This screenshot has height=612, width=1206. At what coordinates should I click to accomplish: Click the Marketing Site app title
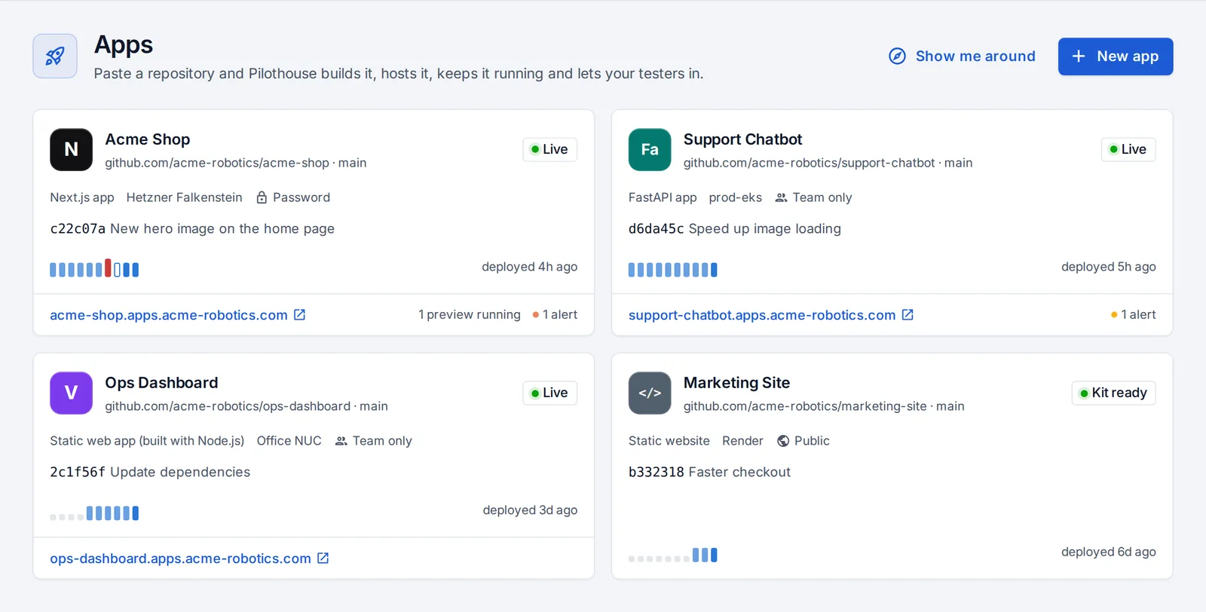[x=736, y=383]
